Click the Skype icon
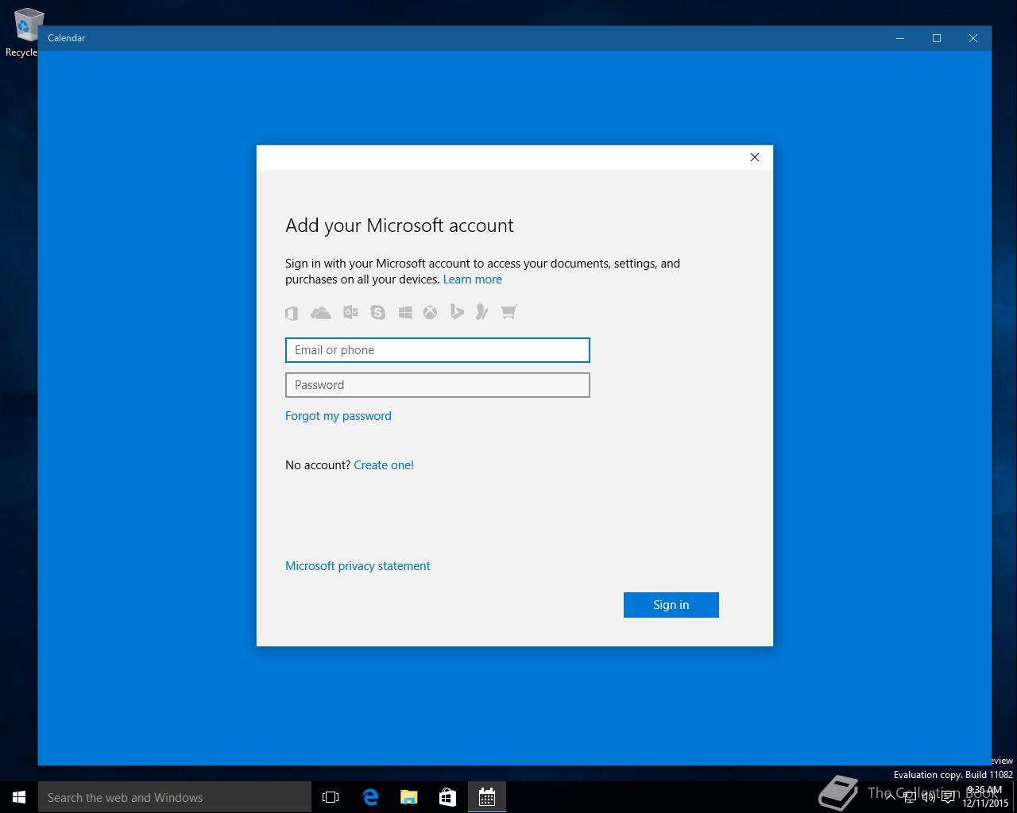Screen dimensions: 1017x813 click(378, 312)
